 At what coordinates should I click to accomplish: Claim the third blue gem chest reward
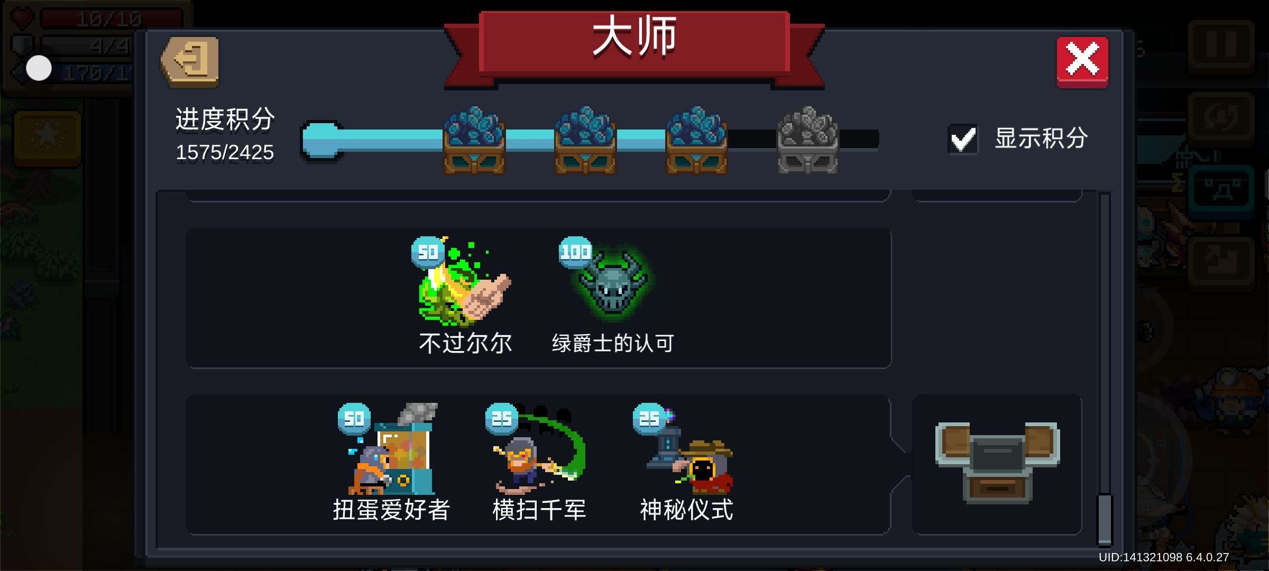point(696,141)
